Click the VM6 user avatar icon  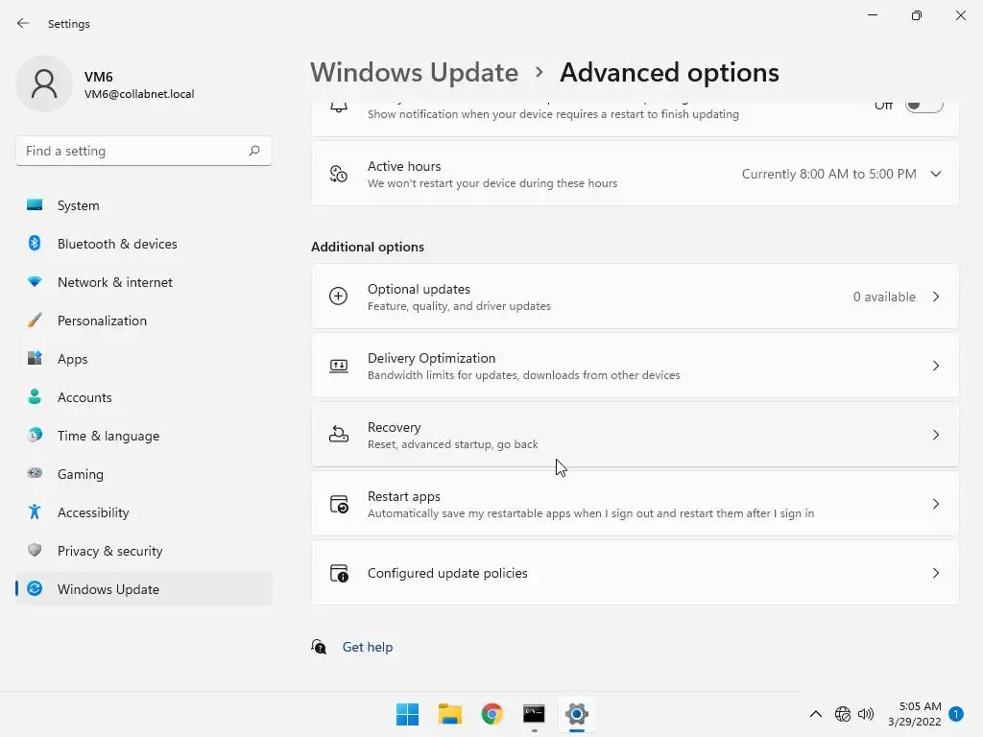click(x=44, y=83)
